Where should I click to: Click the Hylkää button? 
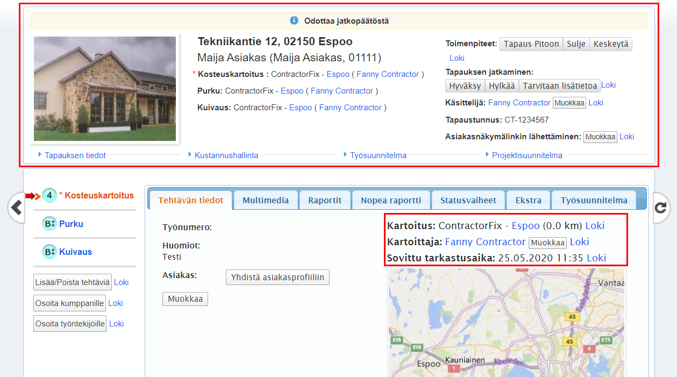pos(502,86)
